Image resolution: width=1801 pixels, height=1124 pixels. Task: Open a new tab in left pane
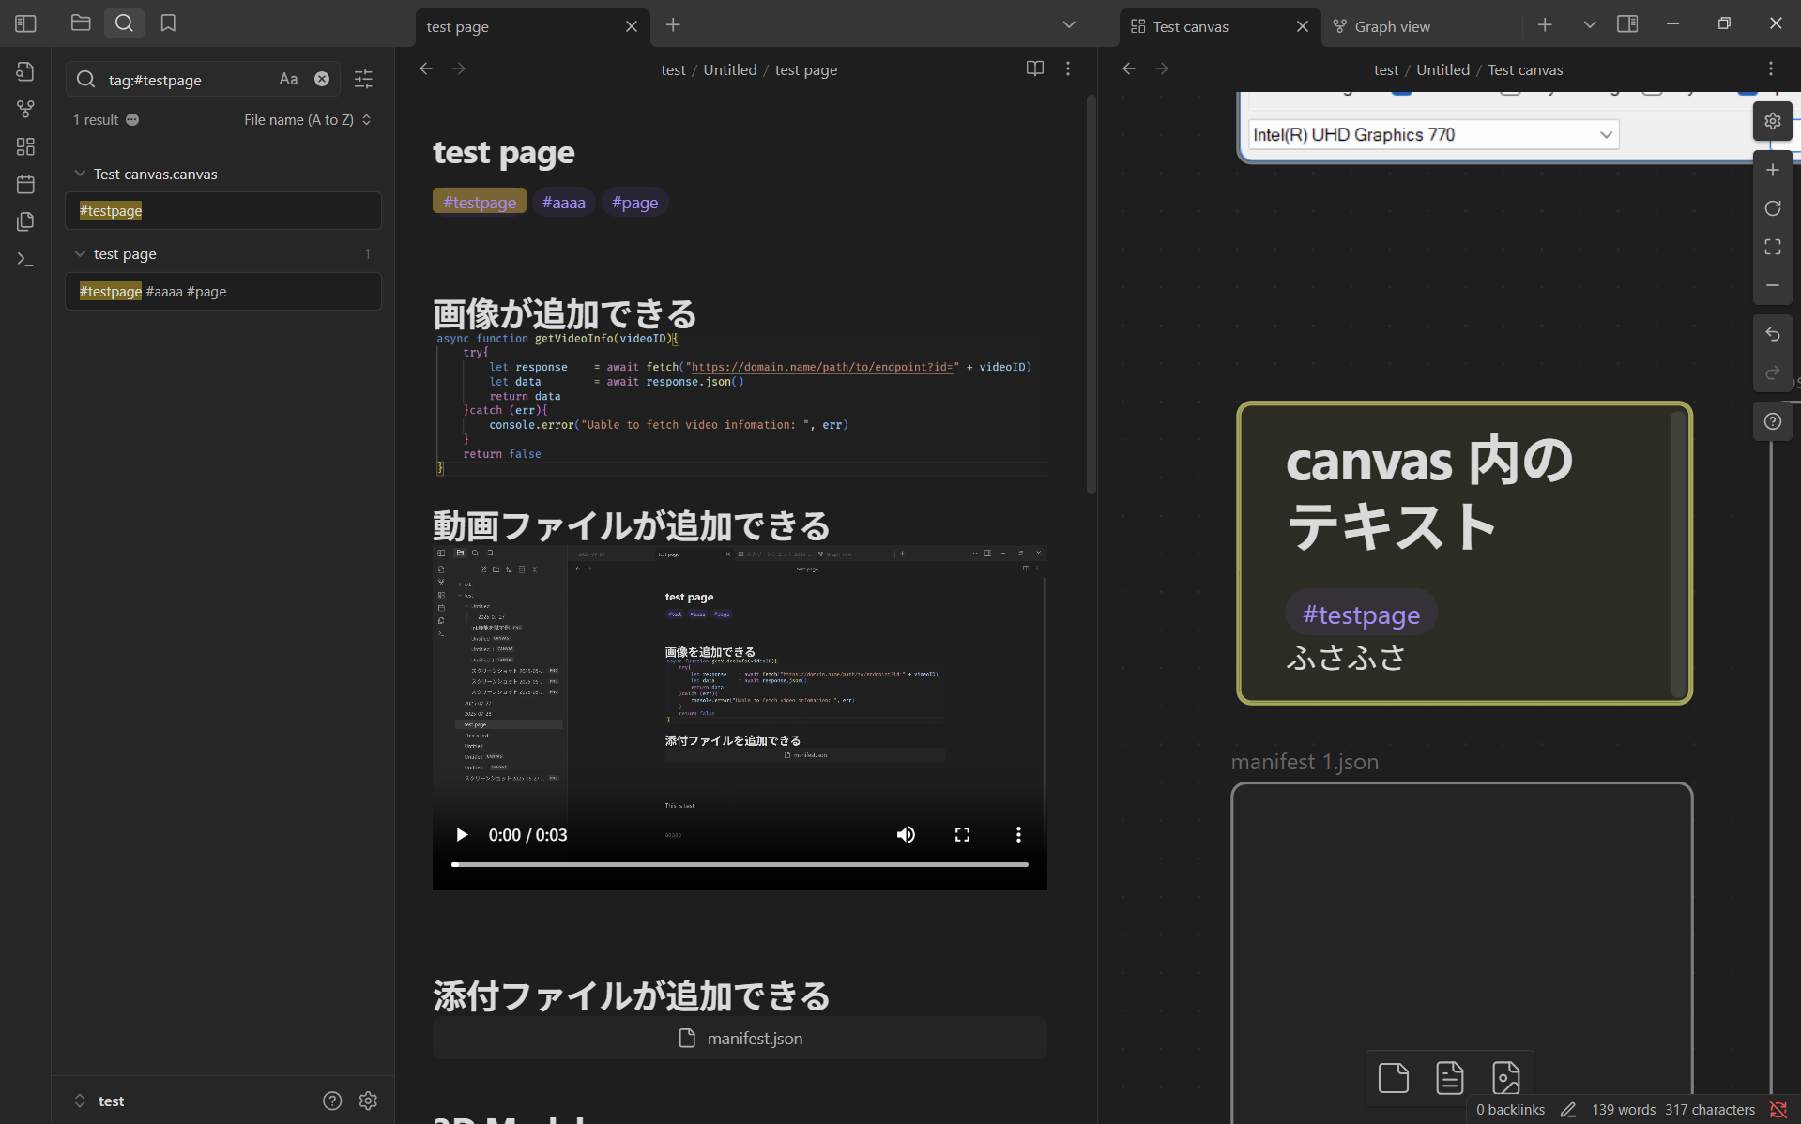click(673, 25)
